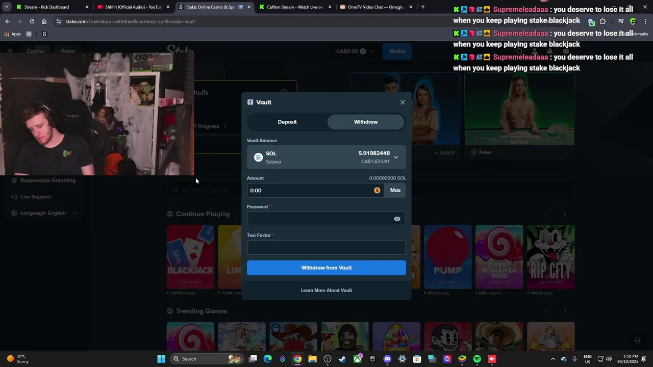Open Learn More About Vault link
This screenshot has height=367, width=653.
pyautogui.click(x=326, y=290)
